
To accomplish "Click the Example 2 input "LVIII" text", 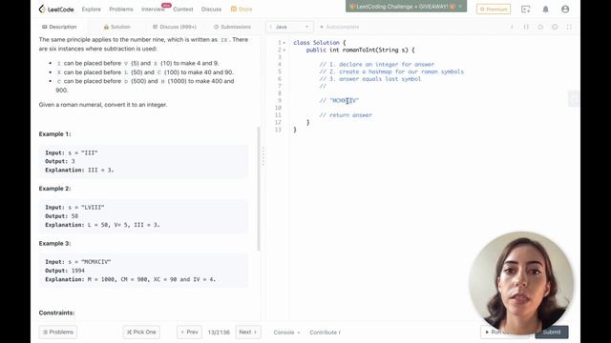I will point(93,208).
